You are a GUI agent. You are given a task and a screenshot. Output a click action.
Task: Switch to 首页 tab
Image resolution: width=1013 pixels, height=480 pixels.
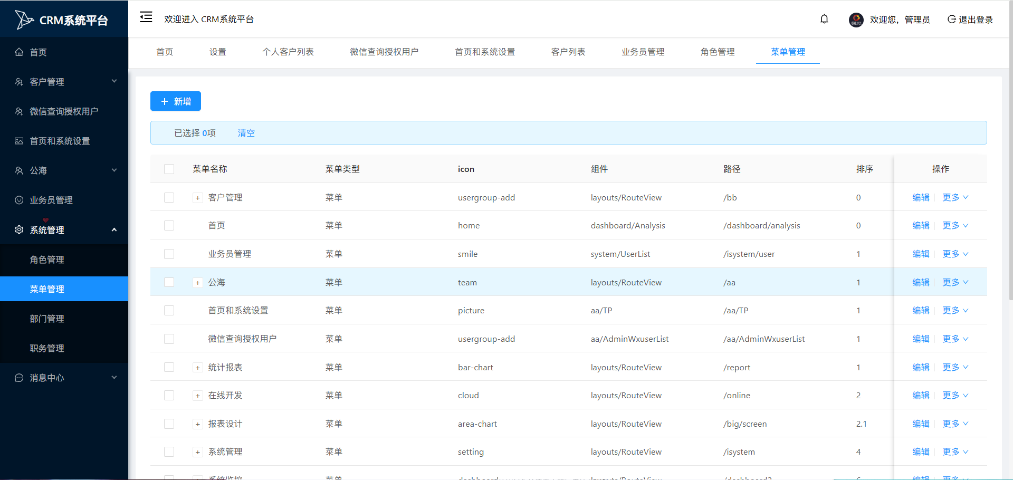pos(165,52)
